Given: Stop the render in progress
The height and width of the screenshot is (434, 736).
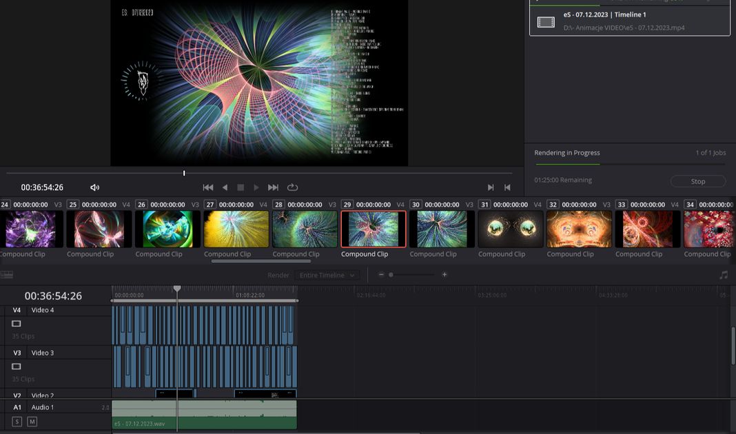Looking at the screenshot, I should pos(697,181).
